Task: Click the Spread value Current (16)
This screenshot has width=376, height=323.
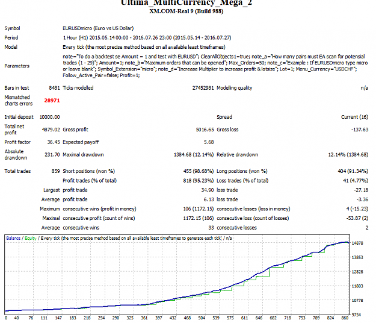Action: click(x=355, y=117)
